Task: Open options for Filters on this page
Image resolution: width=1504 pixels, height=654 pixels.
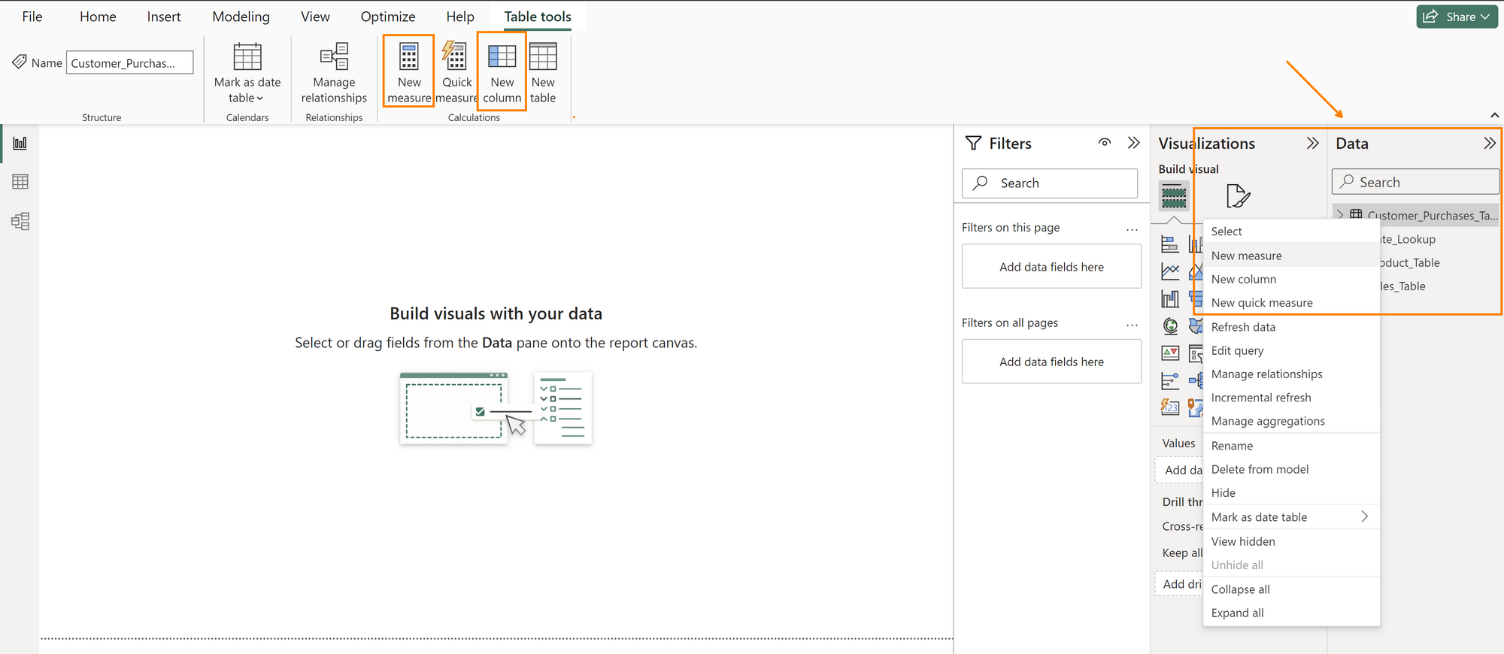Action: pyautogui.click(x=1132, y=229)
